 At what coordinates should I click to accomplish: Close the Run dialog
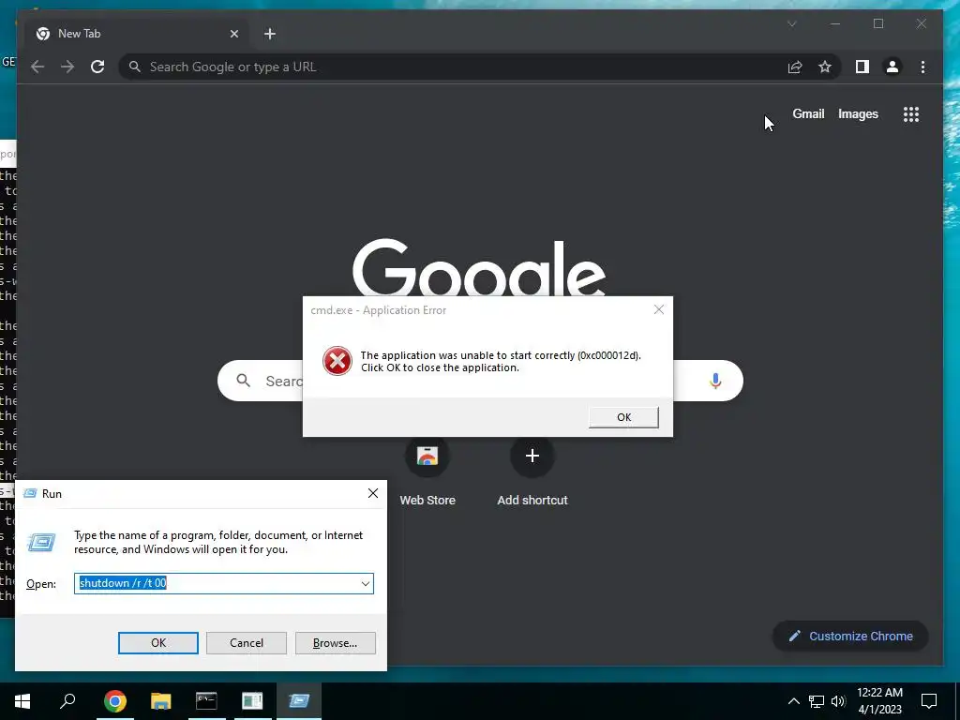[373, 493]
